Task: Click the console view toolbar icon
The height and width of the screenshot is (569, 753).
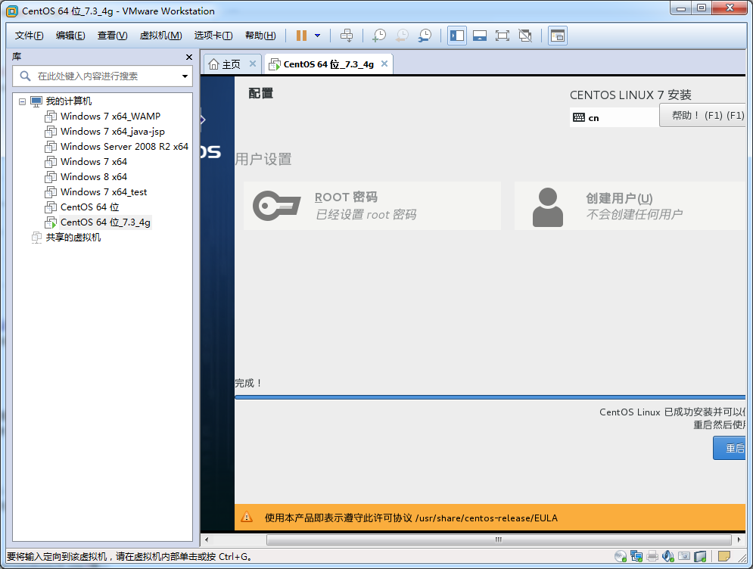Action: coord(558,36)
